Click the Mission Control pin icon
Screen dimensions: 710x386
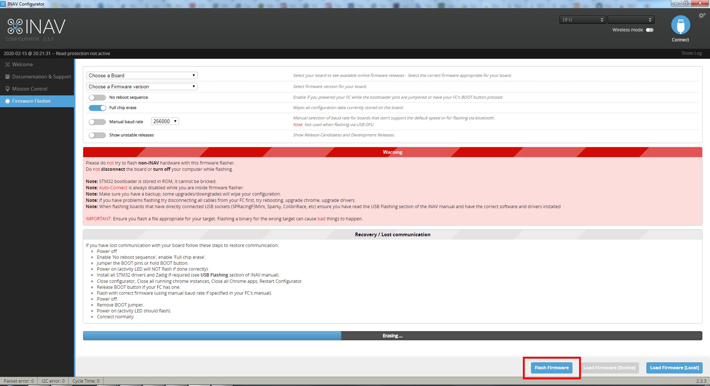[7, 89]
